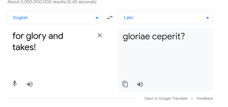The width and height of the screenshot is (228, 107).
Task: Send Feedback about the translation
Action: point(205,98)
